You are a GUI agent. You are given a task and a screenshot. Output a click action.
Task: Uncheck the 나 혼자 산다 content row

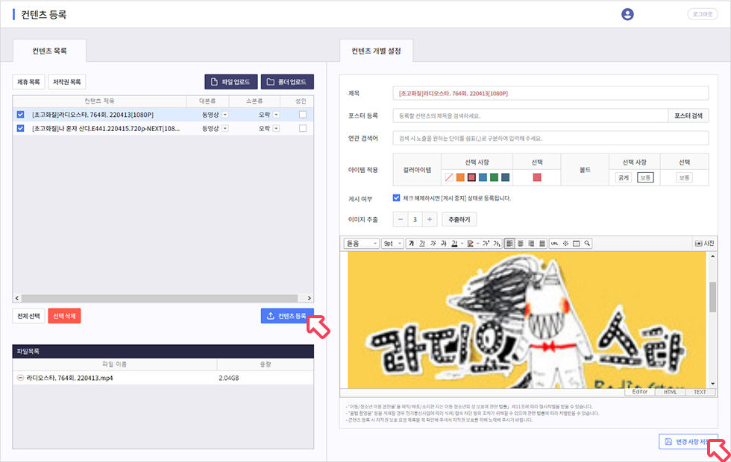[21, 128]
